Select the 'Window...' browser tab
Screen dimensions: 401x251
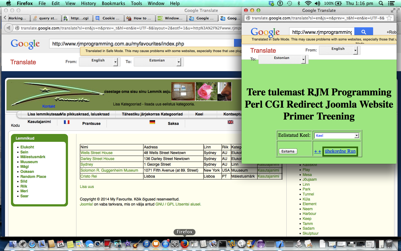coord(171,18)
